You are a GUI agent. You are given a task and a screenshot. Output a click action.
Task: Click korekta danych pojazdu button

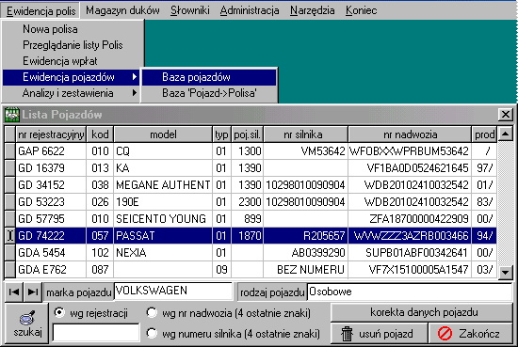[x=421, y=312]
